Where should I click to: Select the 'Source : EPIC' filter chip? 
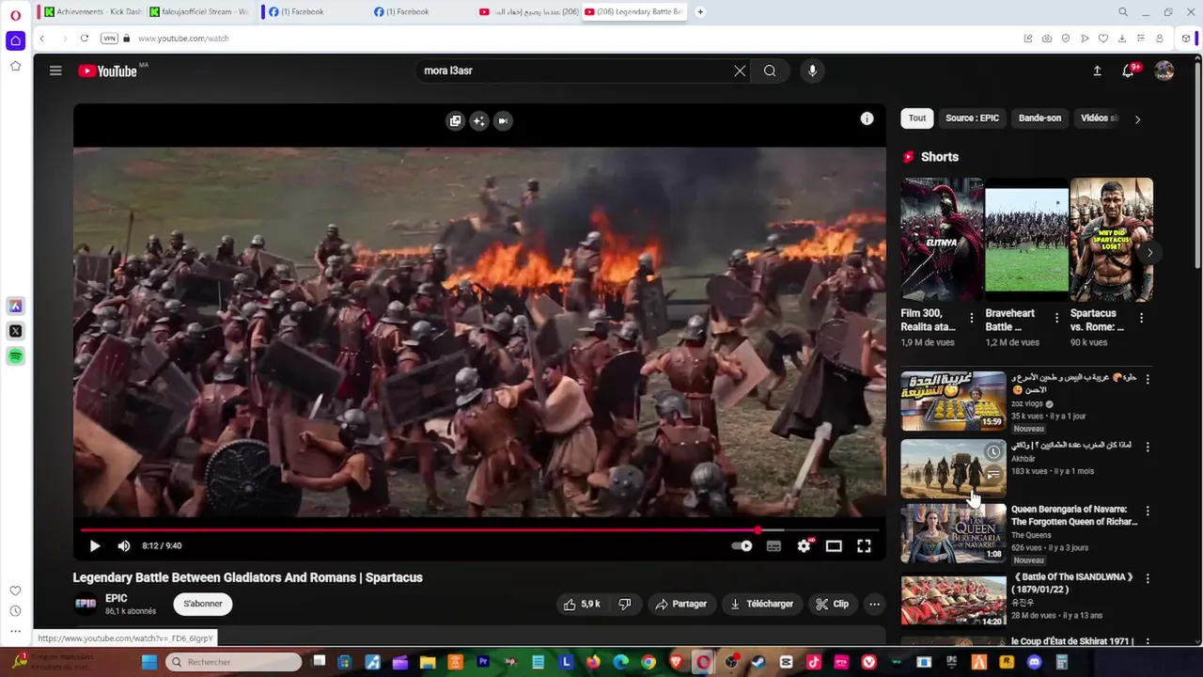tap(972, 118)
